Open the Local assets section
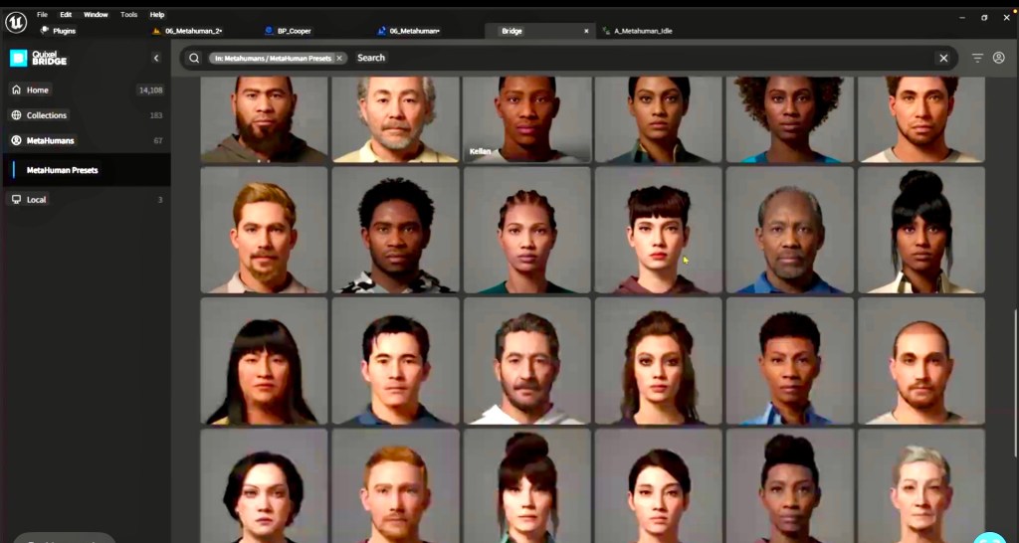This screenshot has height=543, width=1019. pyautogui.click(x=36, y=200)
